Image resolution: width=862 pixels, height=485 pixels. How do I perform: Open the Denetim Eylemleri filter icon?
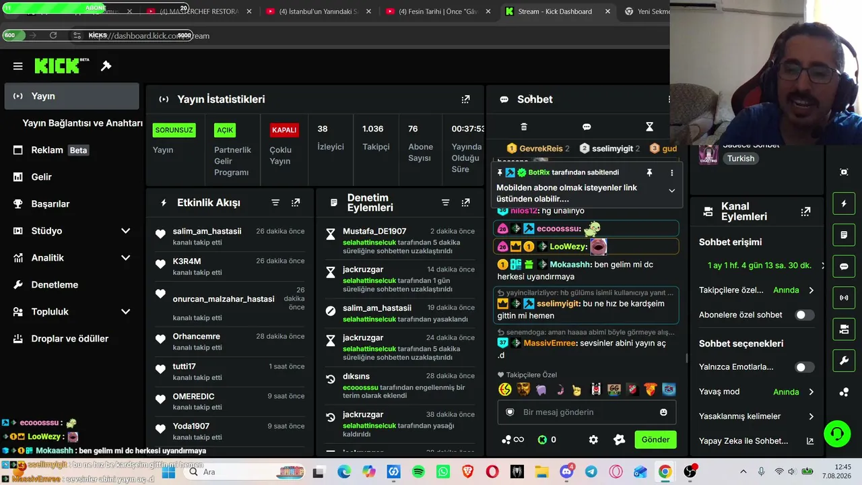click(445, 203)
